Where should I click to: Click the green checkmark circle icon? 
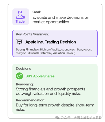[x=19, y=76]
